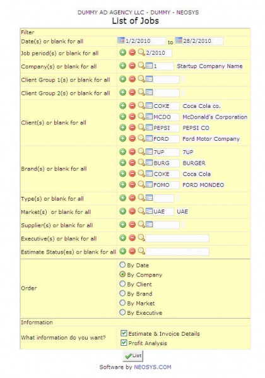
Task: Click the empty Client Group 2 field
Action: 167,93
